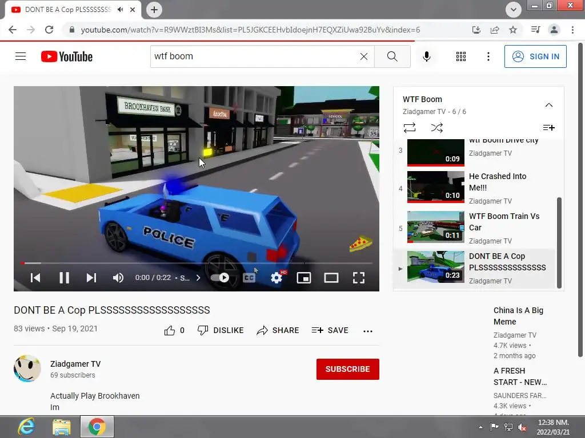Show hidden tray icons arrow
The height and width of the screenshot is (438, 585).
click(480, 427)
